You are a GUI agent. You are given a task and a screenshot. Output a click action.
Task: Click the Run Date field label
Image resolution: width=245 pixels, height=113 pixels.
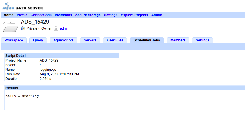[x=13, y=74]
